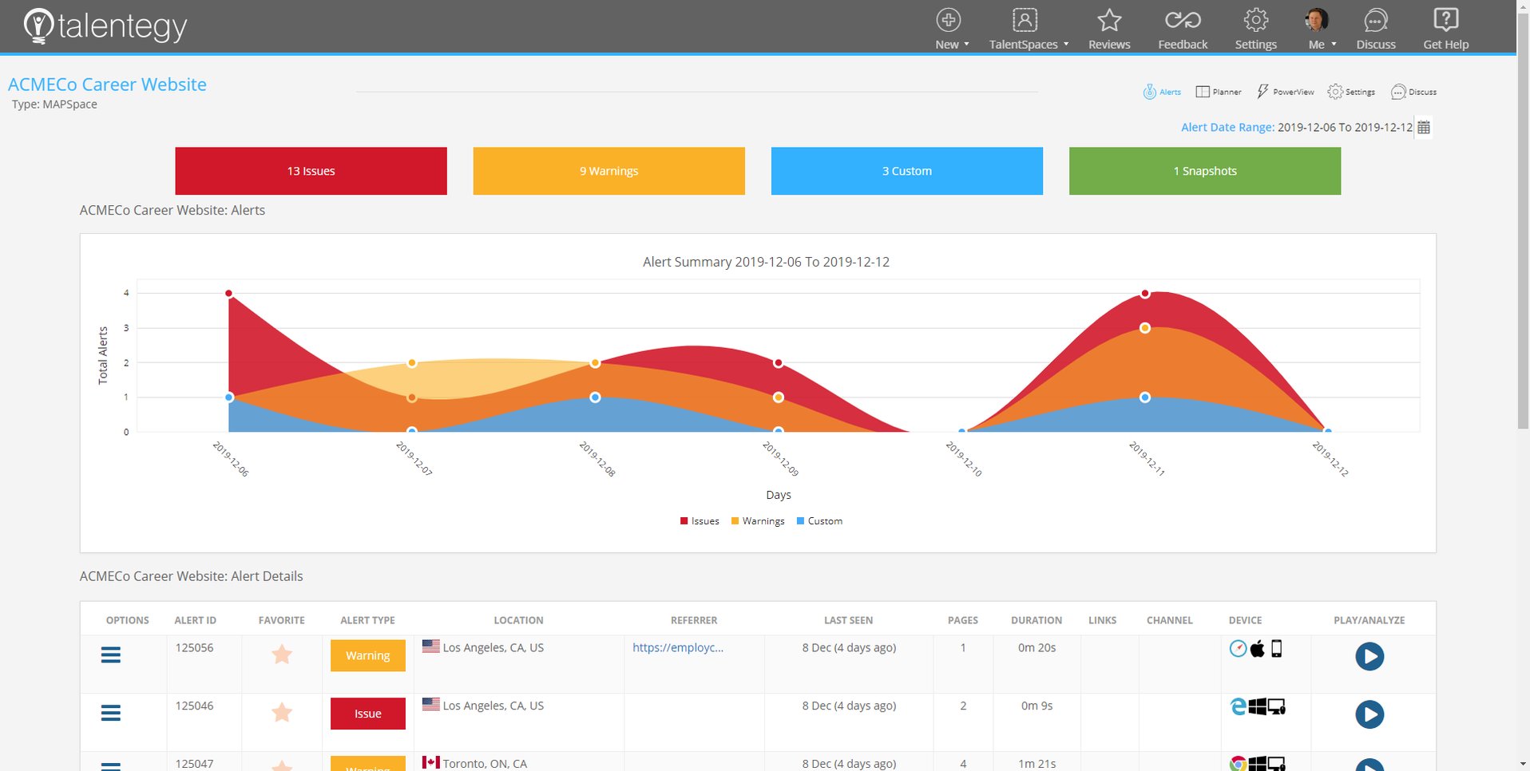Click Toronto, ON, CA location

point(485,764)
